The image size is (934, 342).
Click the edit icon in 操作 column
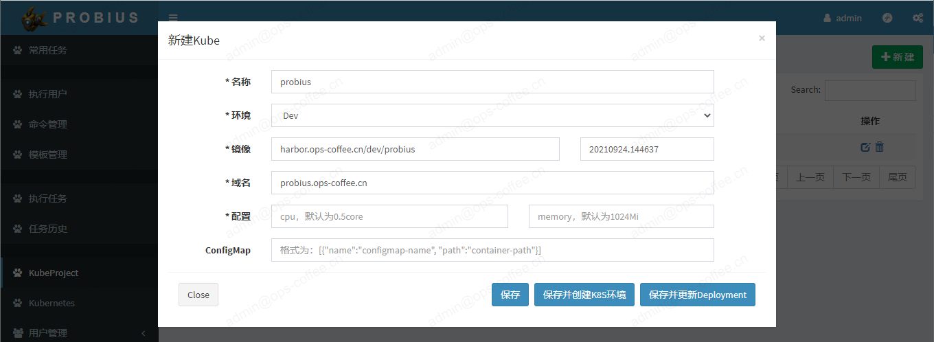(865, 147)
